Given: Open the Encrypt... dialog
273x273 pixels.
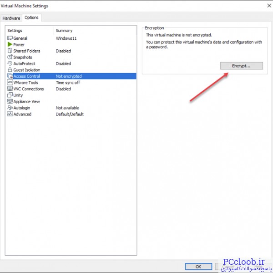Looking at the screenshot, I should tap(242, 66).
